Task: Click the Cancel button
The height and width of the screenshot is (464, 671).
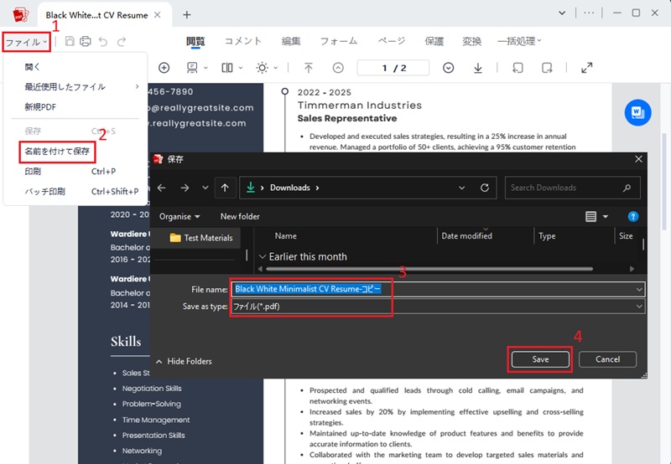Action: tap(607, 359)
